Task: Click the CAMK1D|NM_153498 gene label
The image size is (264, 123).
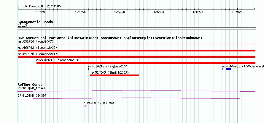Action: click(32, 88)
